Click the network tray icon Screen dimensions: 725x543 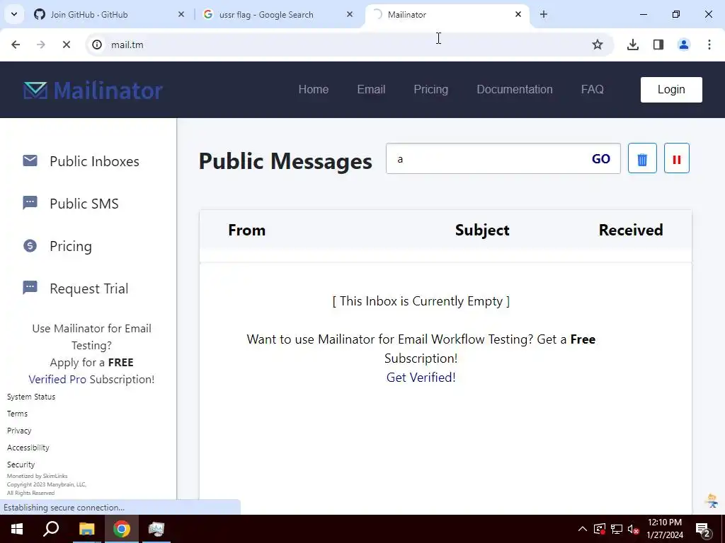[617, 529]
